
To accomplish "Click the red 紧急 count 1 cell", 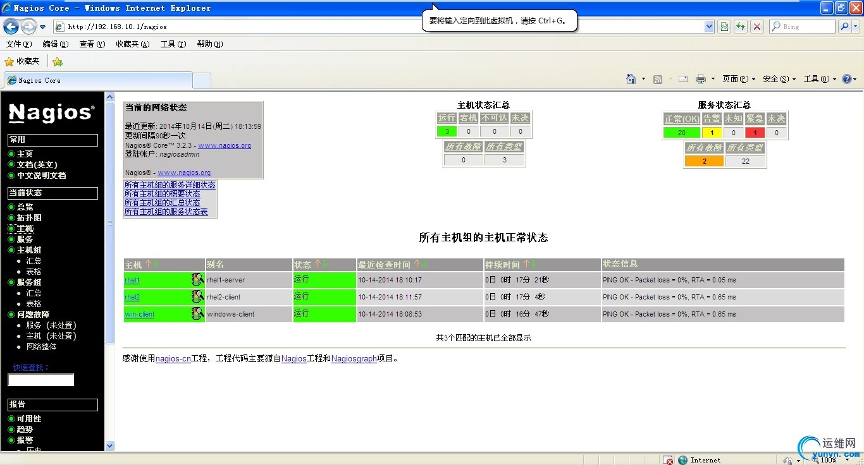I will point(755,133).
